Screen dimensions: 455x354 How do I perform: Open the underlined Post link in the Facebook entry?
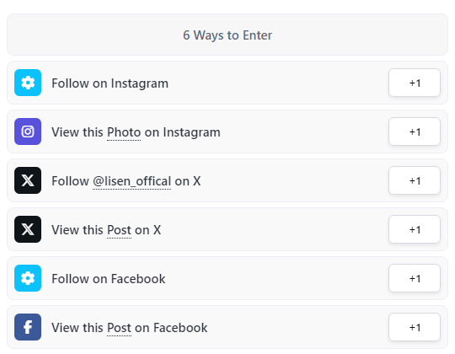click(x=119, y=328)
